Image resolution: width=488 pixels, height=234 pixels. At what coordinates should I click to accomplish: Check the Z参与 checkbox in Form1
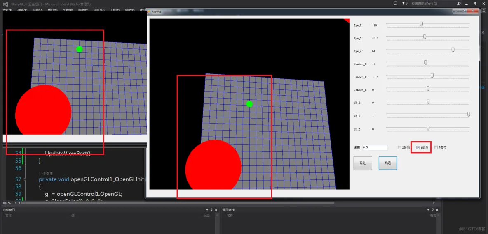(x=436, y=147)
